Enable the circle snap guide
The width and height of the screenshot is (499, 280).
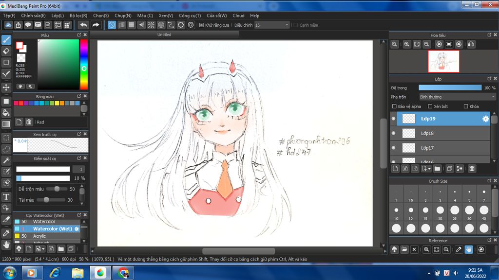[x=161, y=25]
